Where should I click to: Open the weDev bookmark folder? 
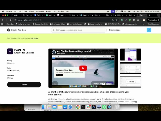click(x=10, y=24)
